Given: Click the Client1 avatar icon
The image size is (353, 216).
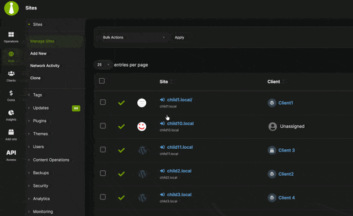Looking at the screenshot, I should pos(272,103).
